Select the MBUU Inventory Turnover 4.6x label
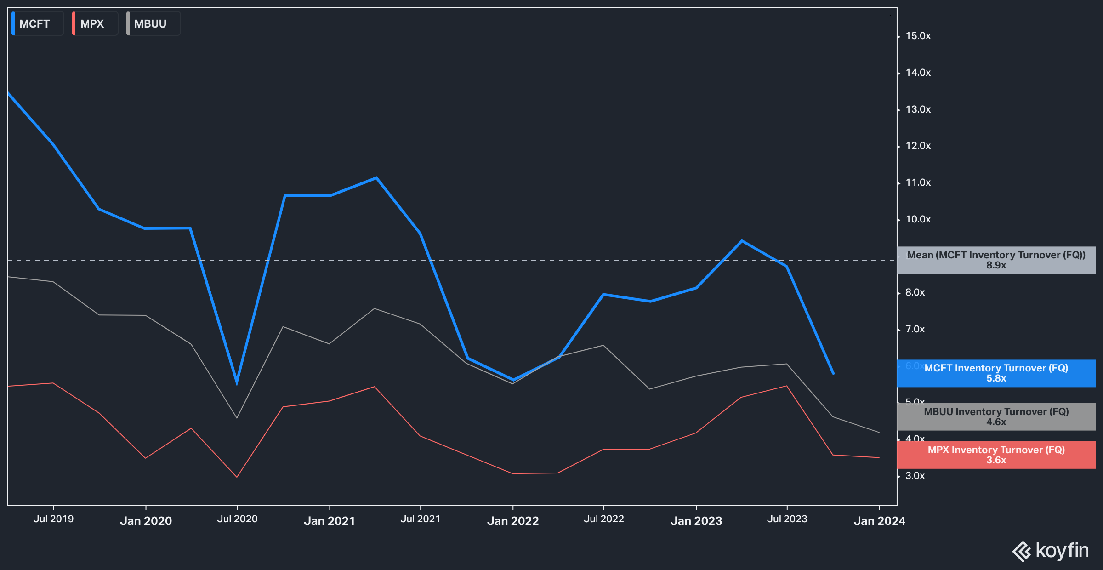 point(996,417)
